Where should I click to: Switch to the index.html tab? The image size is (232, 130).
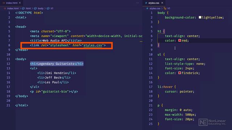12,3
